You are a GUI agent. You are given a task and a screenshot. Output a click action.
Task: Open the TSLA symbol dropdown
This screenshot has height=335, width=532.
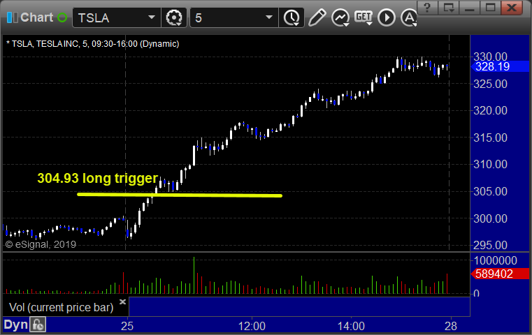tap(151, 17)
